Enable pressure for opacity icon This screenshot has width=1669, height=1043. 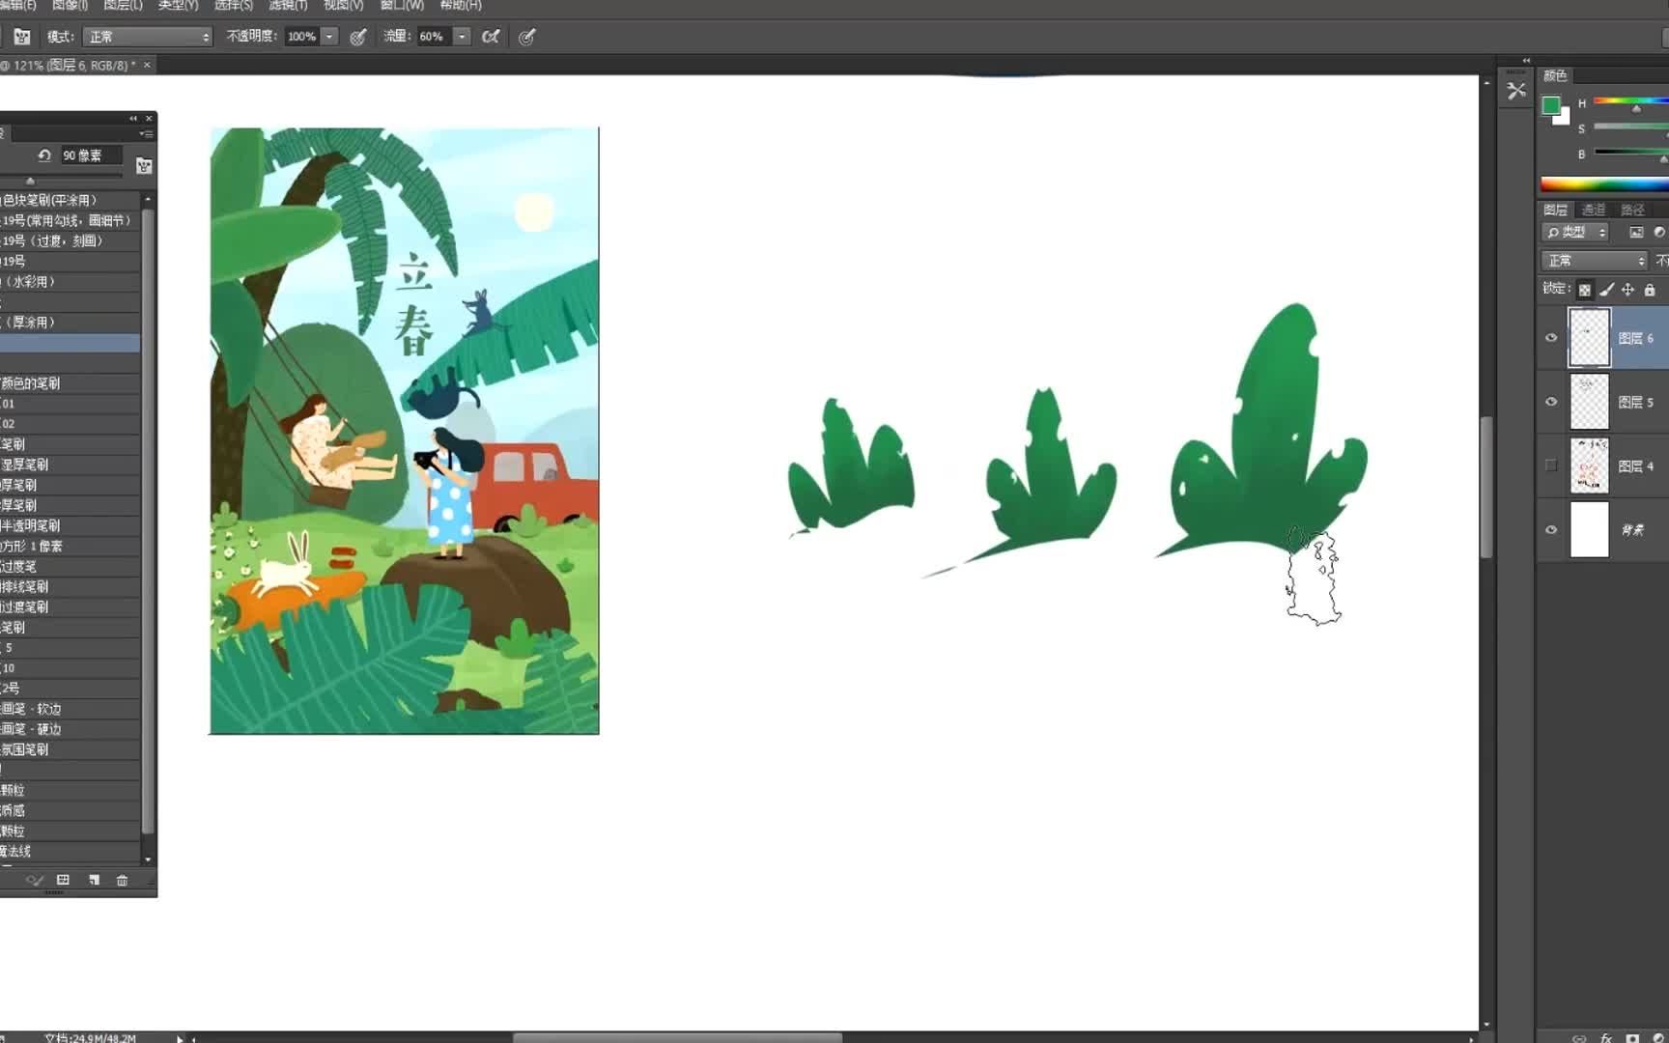[x=358, y=37]
